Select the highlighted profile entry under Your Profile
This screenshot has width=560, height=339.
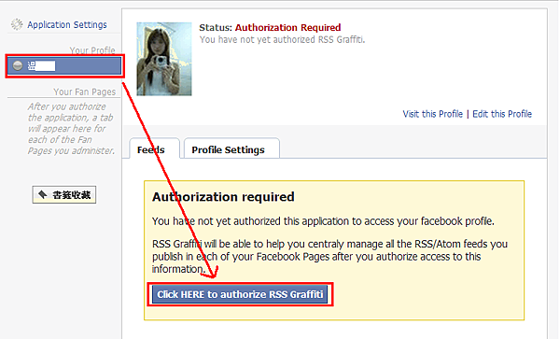point(64,66)
